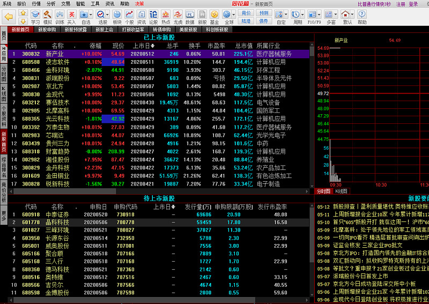Select the 财富趋势 stock row
The height and width of the screenshot is (304, 429).
(159, 152)
